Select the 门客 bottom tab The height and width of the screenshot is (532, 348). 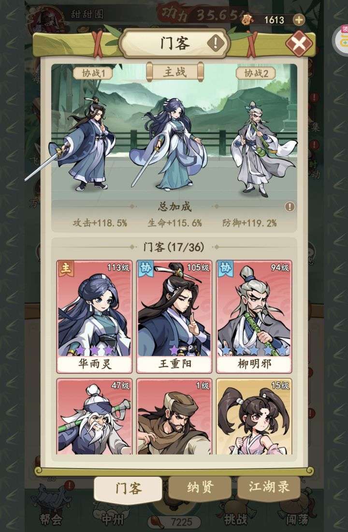(x=128, y=488)
